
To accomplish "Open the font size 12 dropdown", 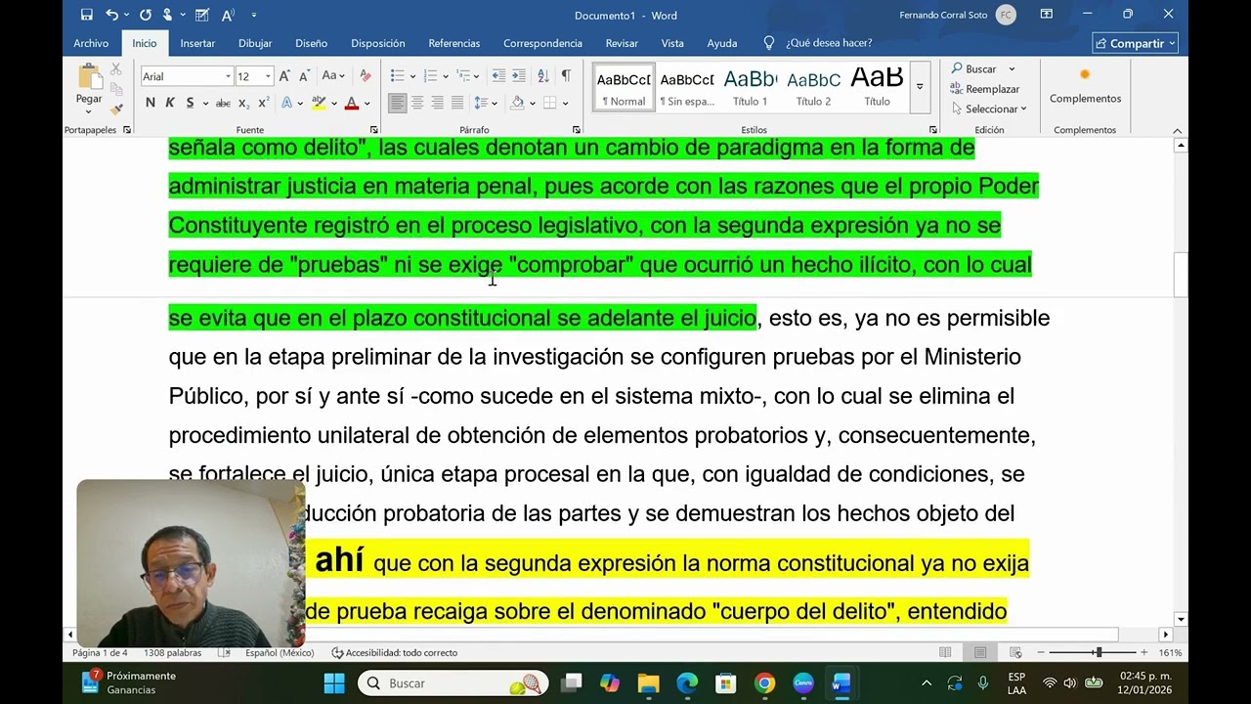I will (268, 76).
